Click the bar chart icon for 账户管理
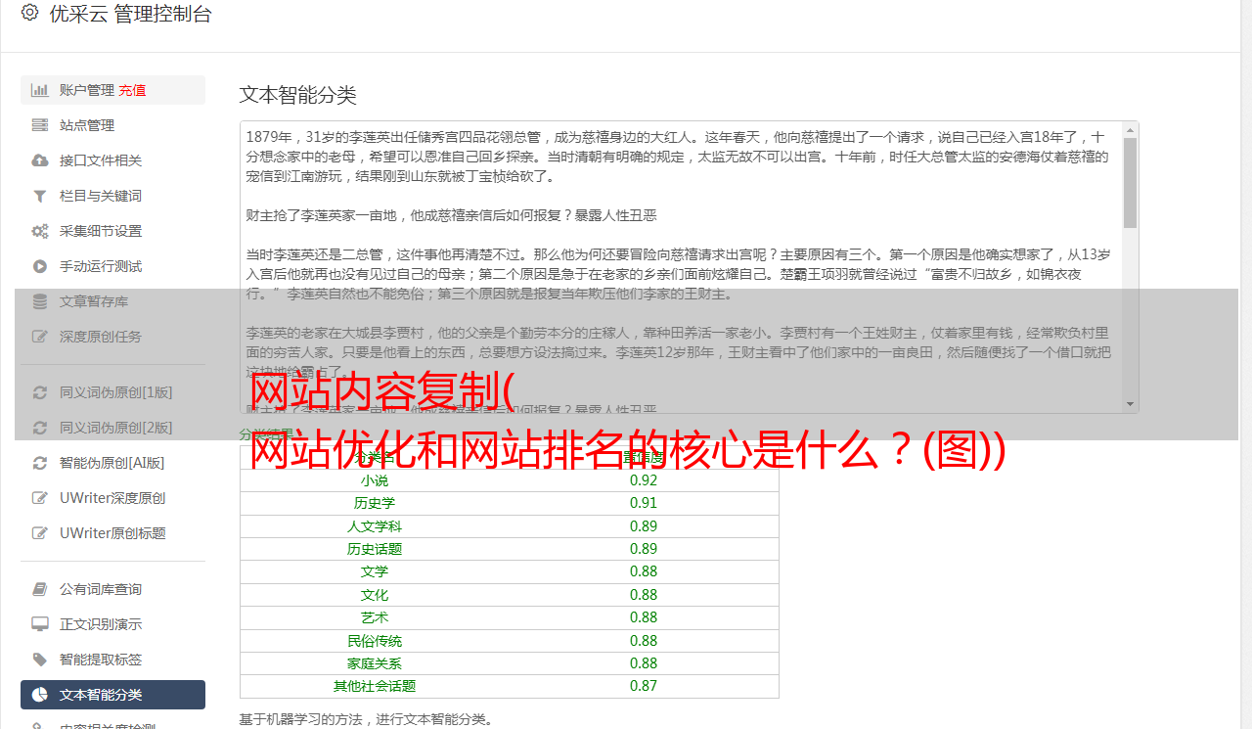 click(40, 90)
